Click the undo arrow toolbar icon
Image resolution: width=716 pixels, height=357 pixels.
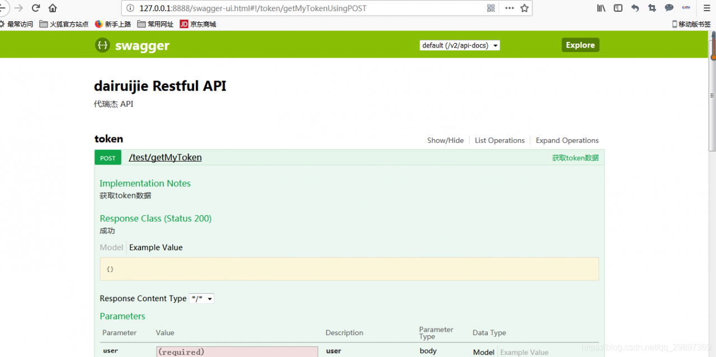[635, 8]
